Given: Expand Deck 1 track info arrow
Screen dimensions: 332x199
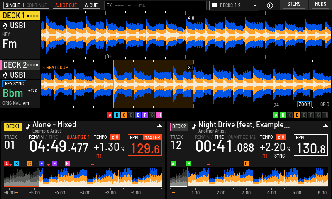Looking at the screenshot, I should pyautogui.click(x=159, y=126).
